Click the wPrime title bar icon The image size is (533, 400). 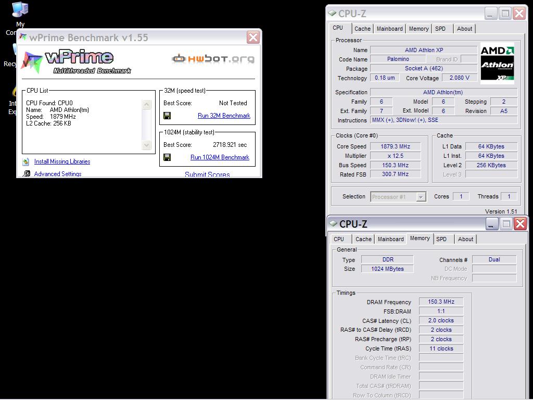(23, 37)
